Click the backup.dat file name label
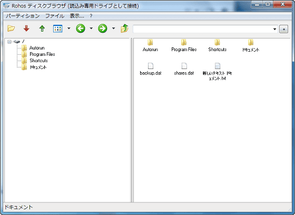The image size is (295, 215). pyautogui.click(x=151, y=73)
